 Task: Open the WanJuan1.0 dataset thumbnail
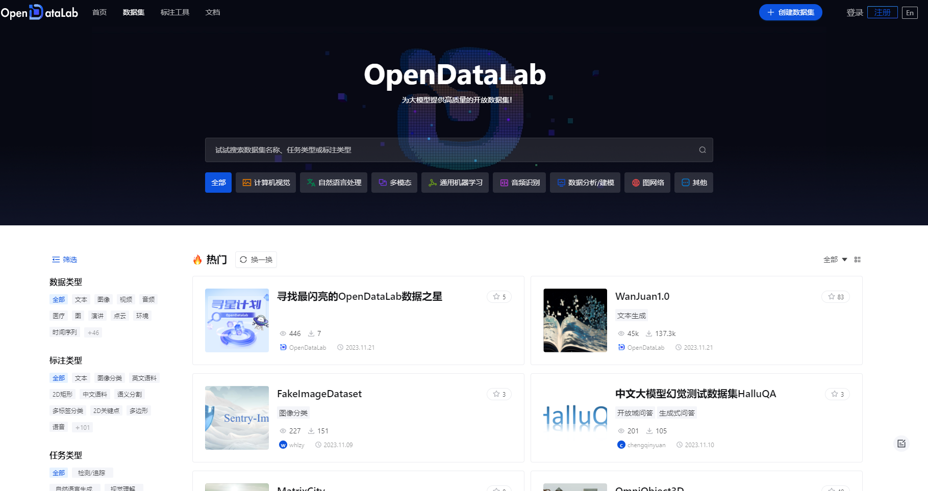click(x=575, y=320)
